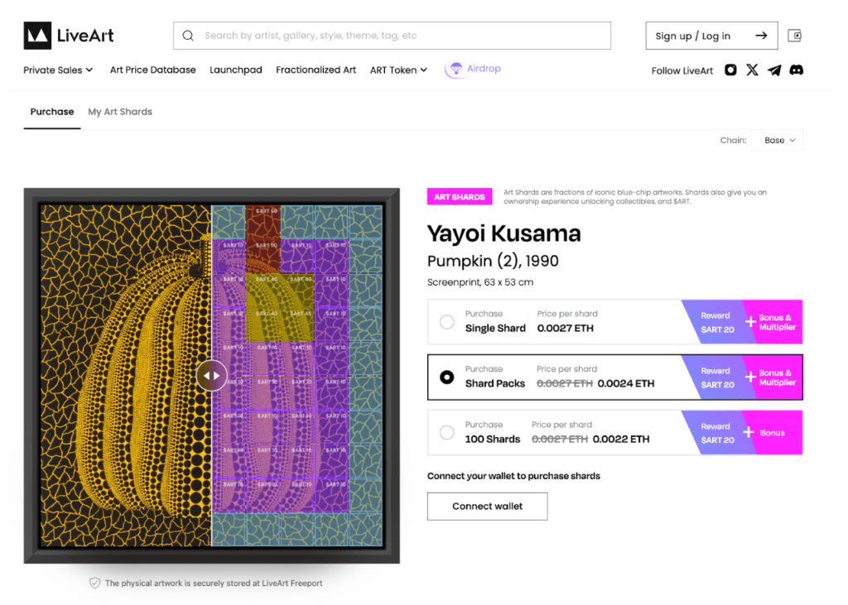The width and height of the screenshot is (848, 605).
Task: Click the artwork comparison slider handle
Action: coord(211,375)
